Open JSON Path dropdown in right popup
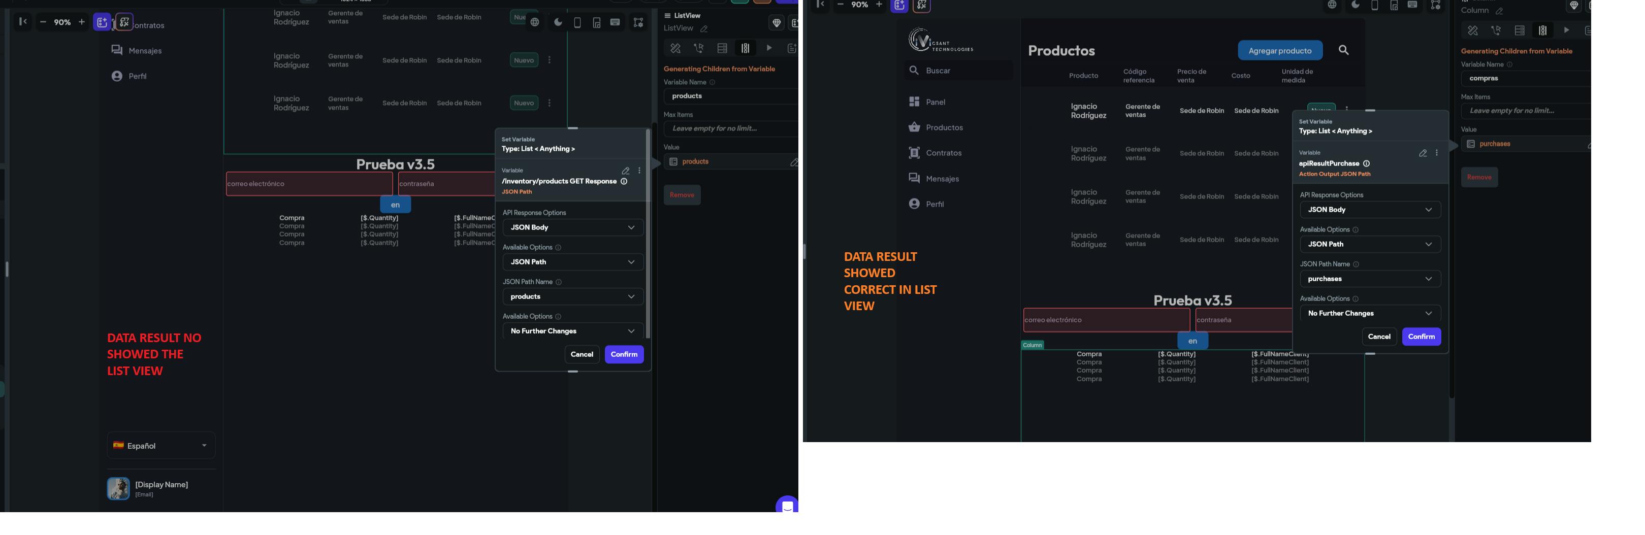This screenshot has width=1645, height=535. [x=1370, y=244]
